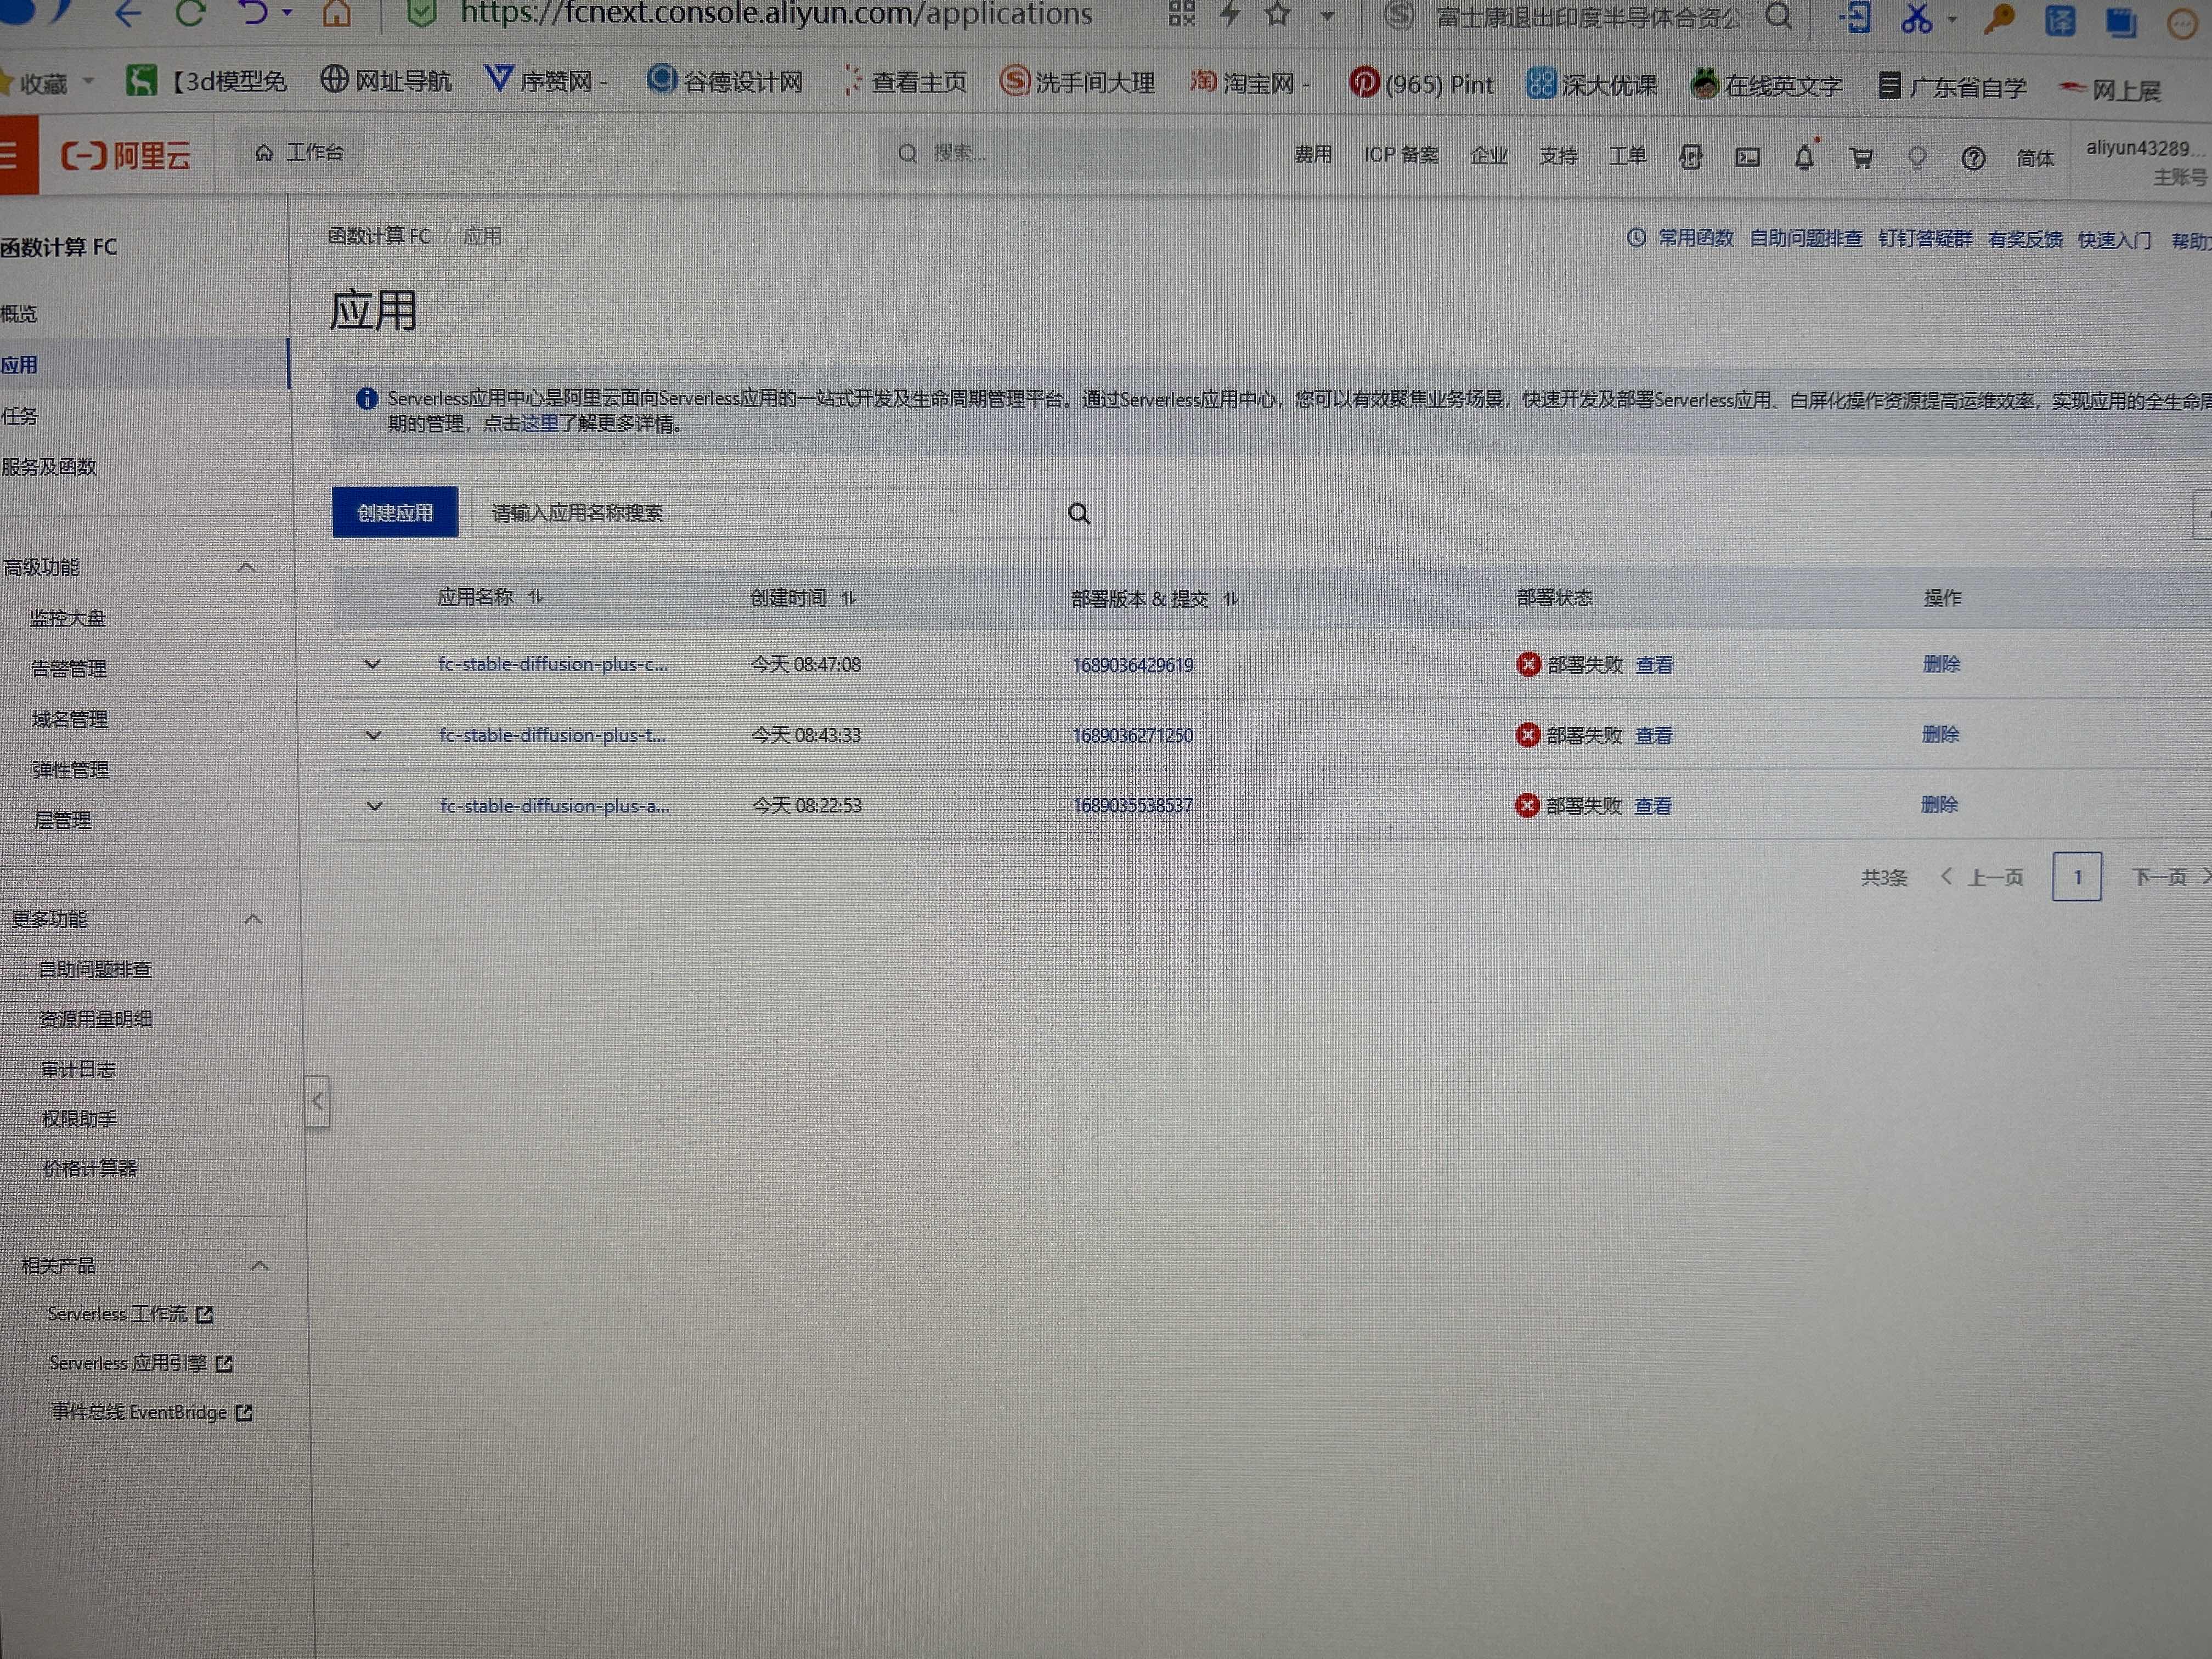Collapse the 相关产品 sidebar section
The image size is (2212, 1659).
pyautogui.click(x=260, y=1265)
